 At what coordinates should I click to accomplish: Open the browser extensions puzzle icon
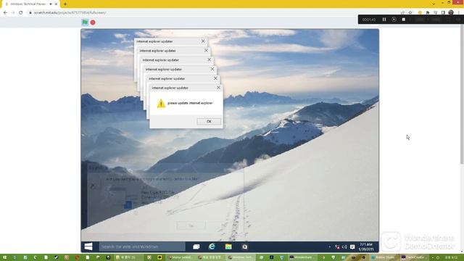[428, 13]
